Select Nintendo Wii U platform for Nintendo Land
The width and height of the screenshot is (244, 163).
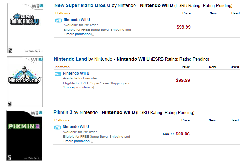[76, 73]
